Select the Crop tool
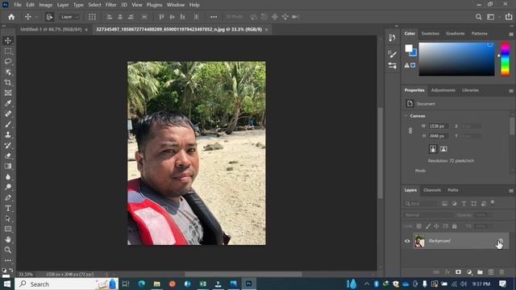Screen dimensions: 516x290 point(8,82)
